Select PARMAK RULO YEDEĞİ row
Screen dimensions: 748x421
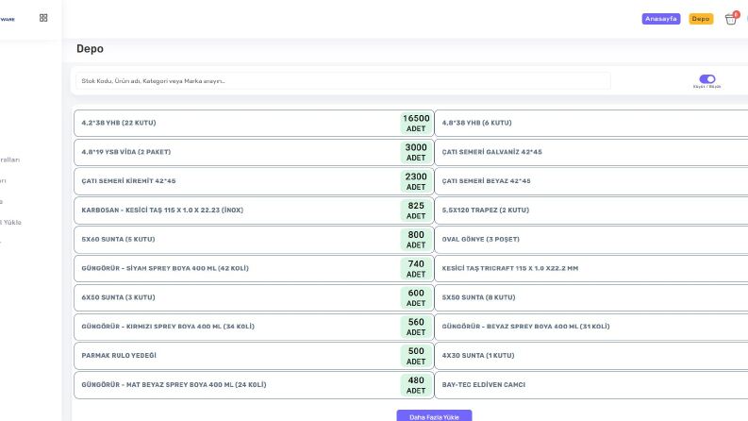click(x=254, y=356)
